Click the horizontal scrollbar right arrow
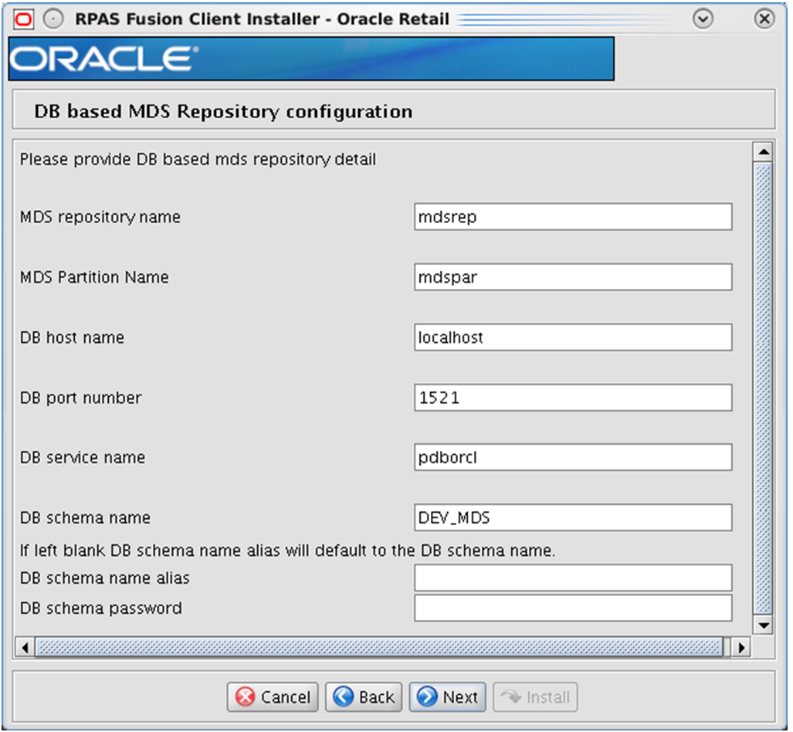Viewport: 793px width, 732px height. point(741,648)
